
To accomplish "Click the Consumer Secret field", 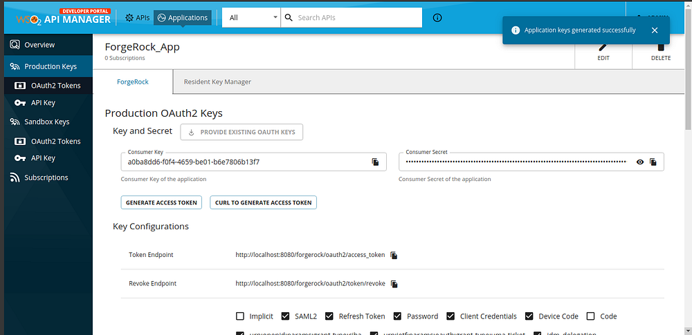I will (x=531, y=162).
